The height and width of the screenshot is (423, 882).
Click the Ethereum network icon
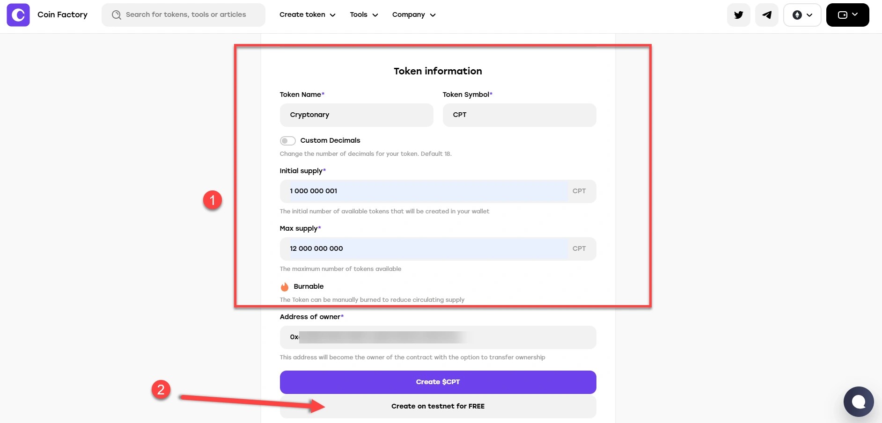point(797,15)
